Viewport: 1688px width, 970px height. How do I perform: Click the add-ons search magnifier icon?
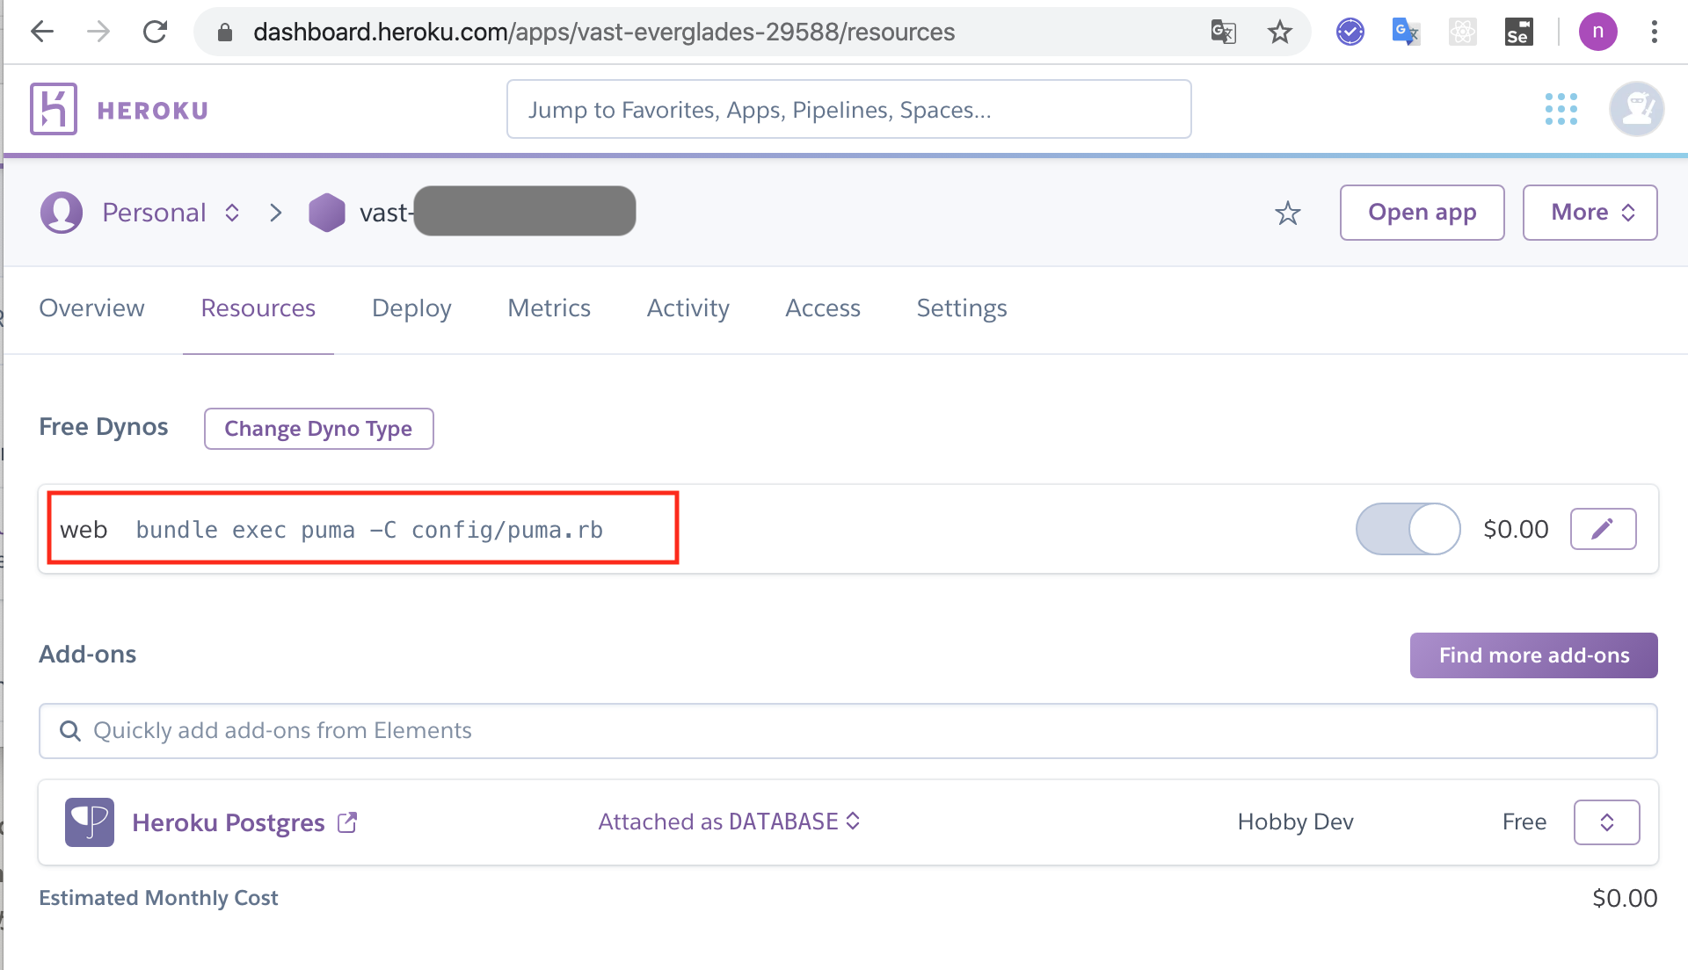69,731
